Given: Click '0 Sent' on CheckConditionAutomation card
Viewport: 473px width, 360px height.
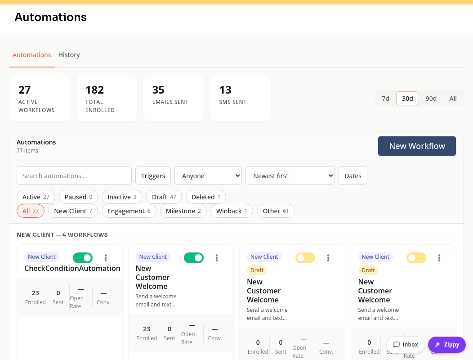Looking at the screenshot, I should (x=58, y=297).
